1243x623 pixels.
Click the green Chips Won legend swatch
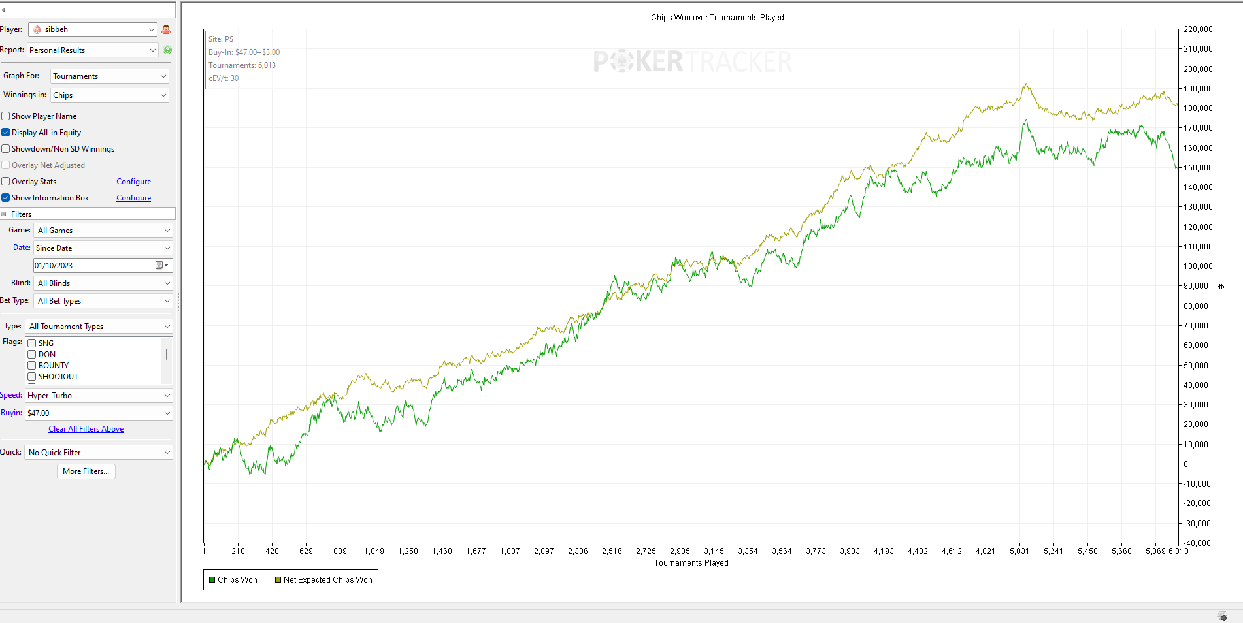(212, 580)
